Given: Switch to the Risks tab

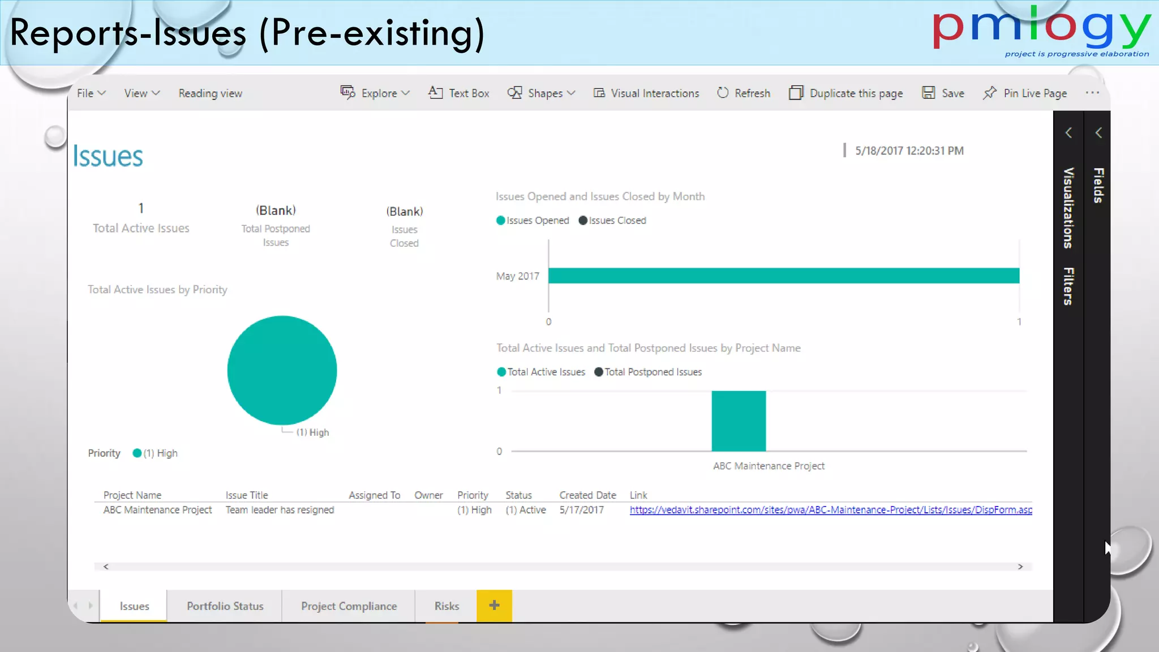Looking at the screenshot, I should click(x=447, y=606).
